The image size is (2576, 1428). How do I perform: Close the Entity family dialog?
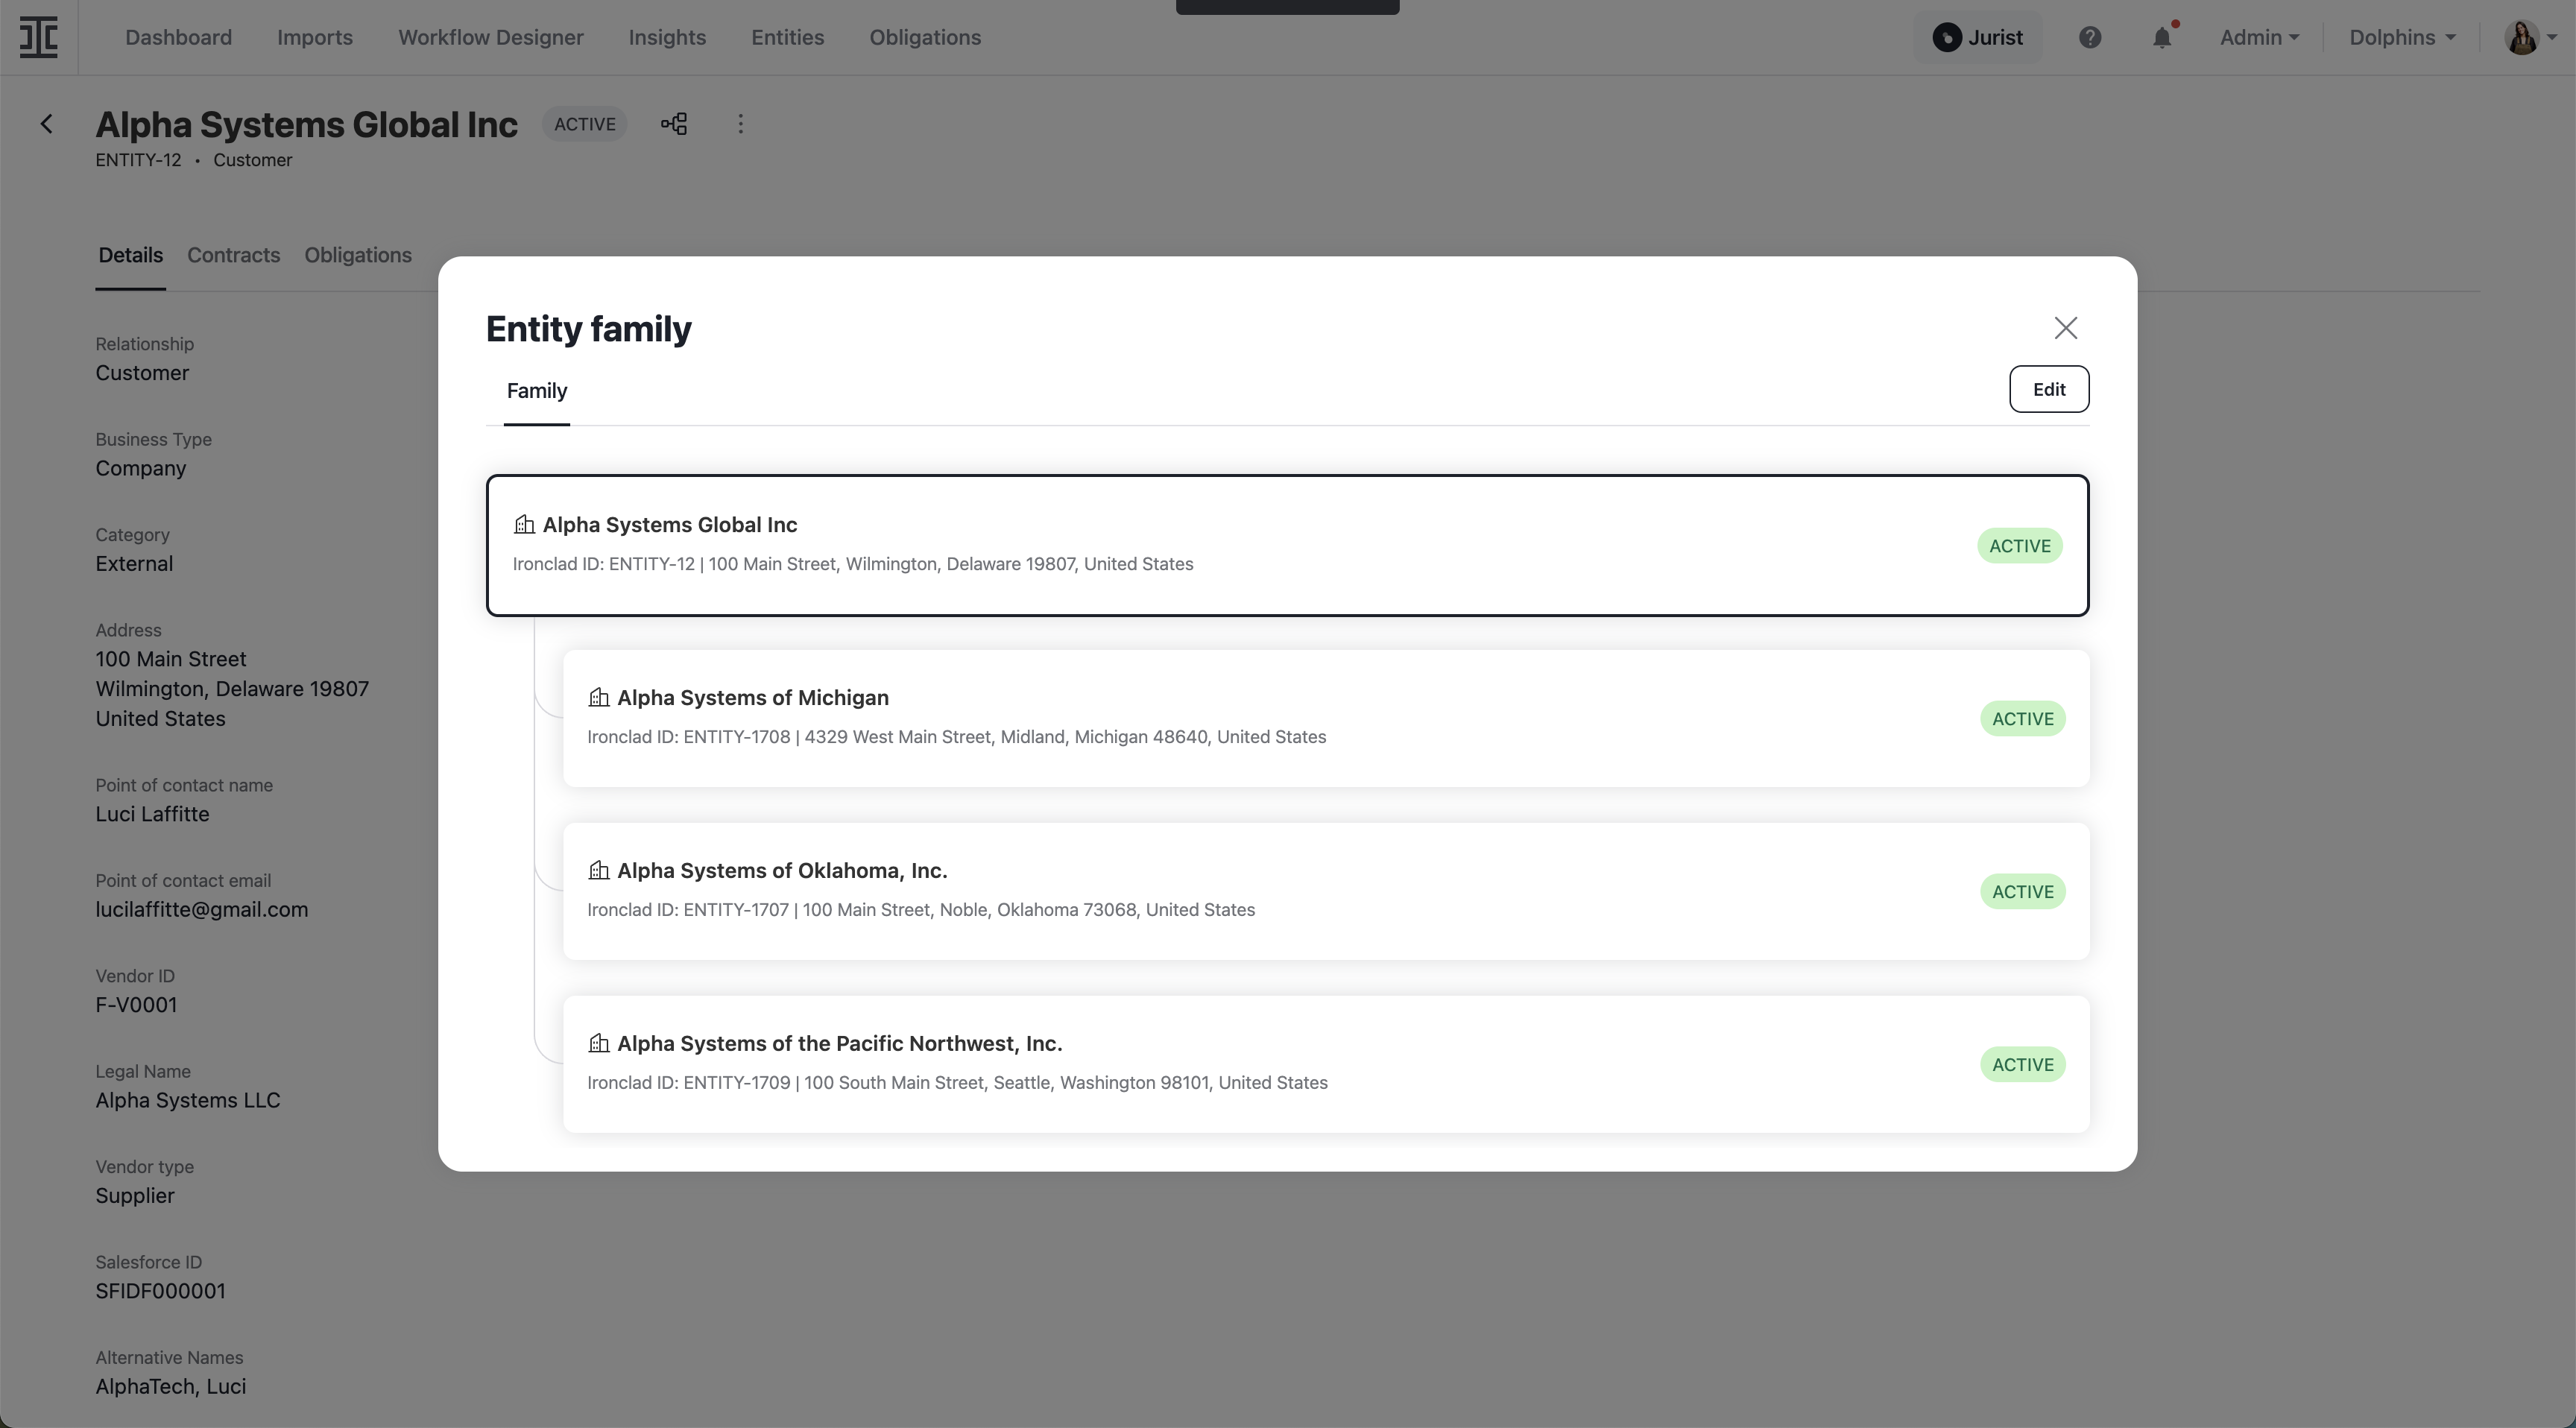click(2066, 328)
